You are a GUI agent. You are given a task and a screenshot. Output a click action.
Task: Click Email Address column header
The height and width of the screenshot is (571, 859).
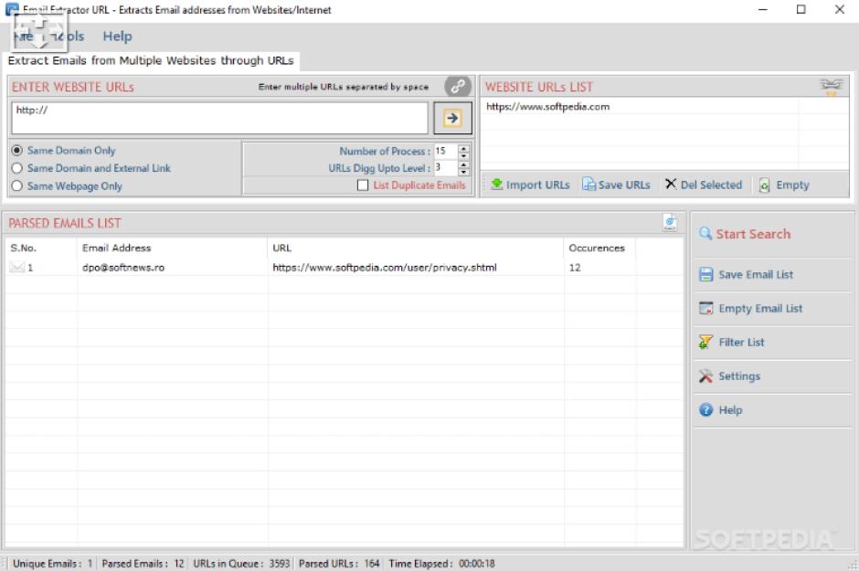click(173, 248)
